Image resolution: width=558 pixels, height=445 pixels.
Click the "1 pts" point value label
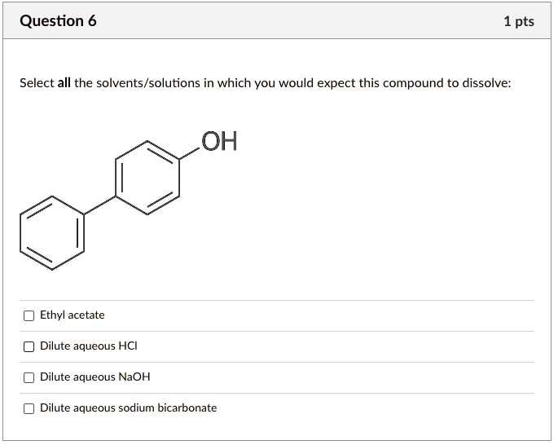tap(519, 21)
